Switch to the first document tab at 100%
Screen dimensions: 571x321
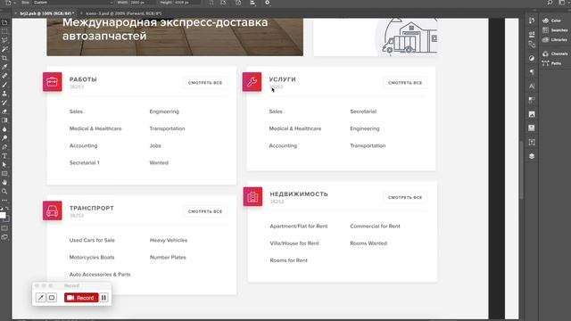click(46, 13)
